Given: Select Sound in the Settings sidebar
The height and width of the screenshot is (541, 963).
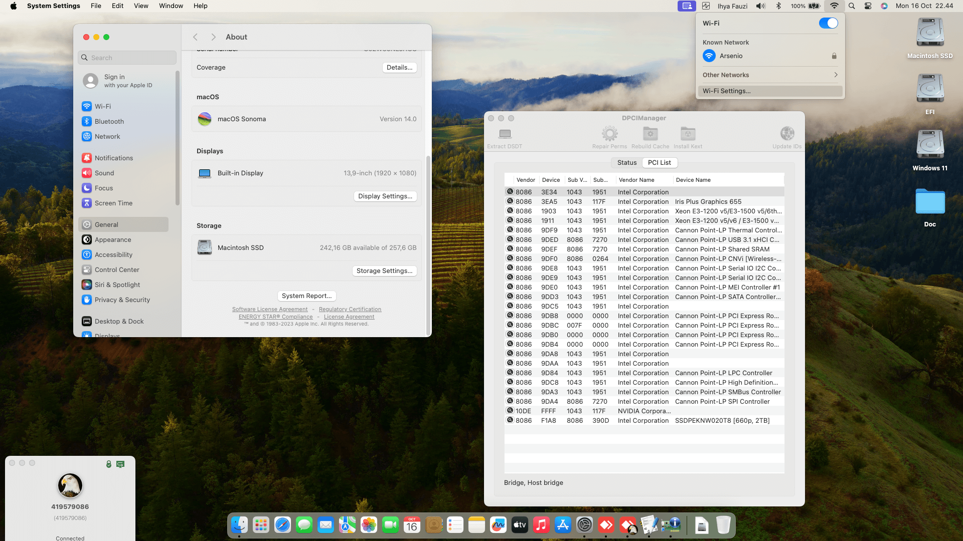Looking at the screenshot, I should tap(123, 173).
